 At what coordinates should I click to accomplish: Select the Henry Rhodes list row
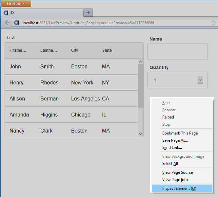point(71,82)
